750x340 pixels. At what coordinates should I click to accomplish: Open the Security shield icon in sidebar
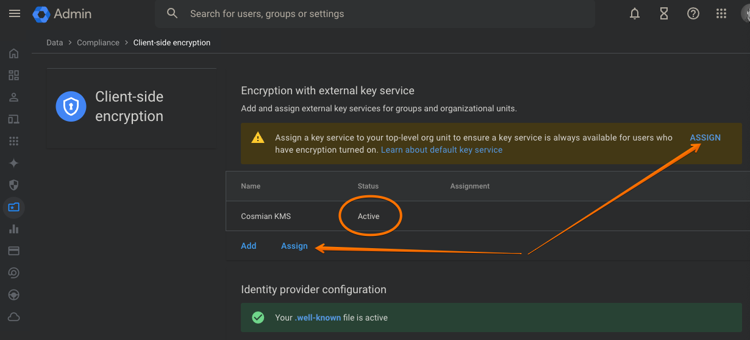point(13,185)
